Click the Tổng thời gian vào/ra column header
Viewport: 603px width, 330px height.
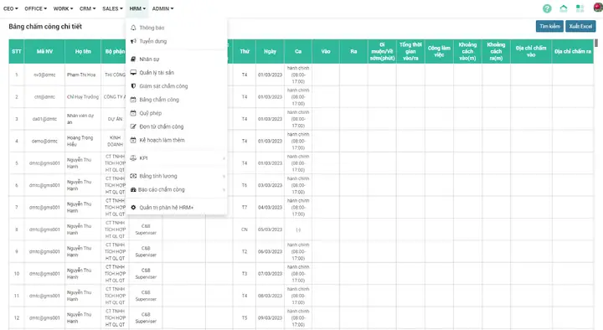tap(410, 51)
